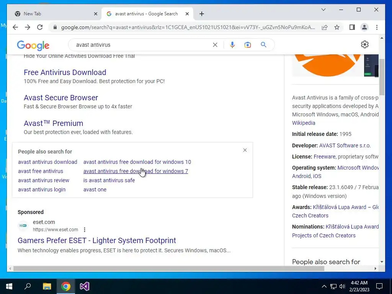Image resolution: width=392 pixels, height=294 pixels.
Task: Open the Free Antivirus Download link
Action: point(65,72)
